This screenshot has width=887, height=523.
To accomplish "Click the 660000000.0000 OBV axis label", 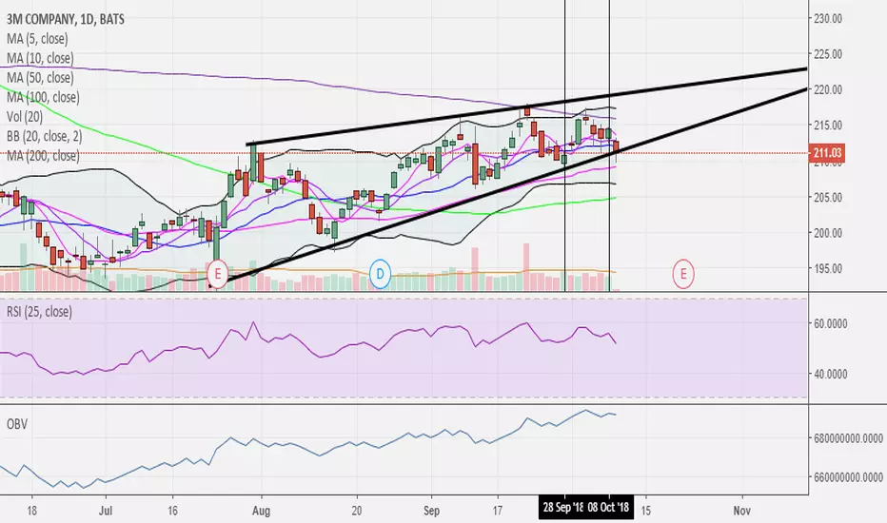I will [848, 477].
